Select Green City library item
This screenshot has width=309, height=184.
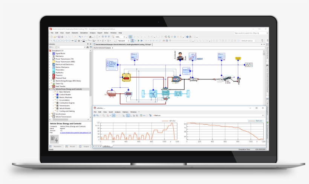coord(59,84)
